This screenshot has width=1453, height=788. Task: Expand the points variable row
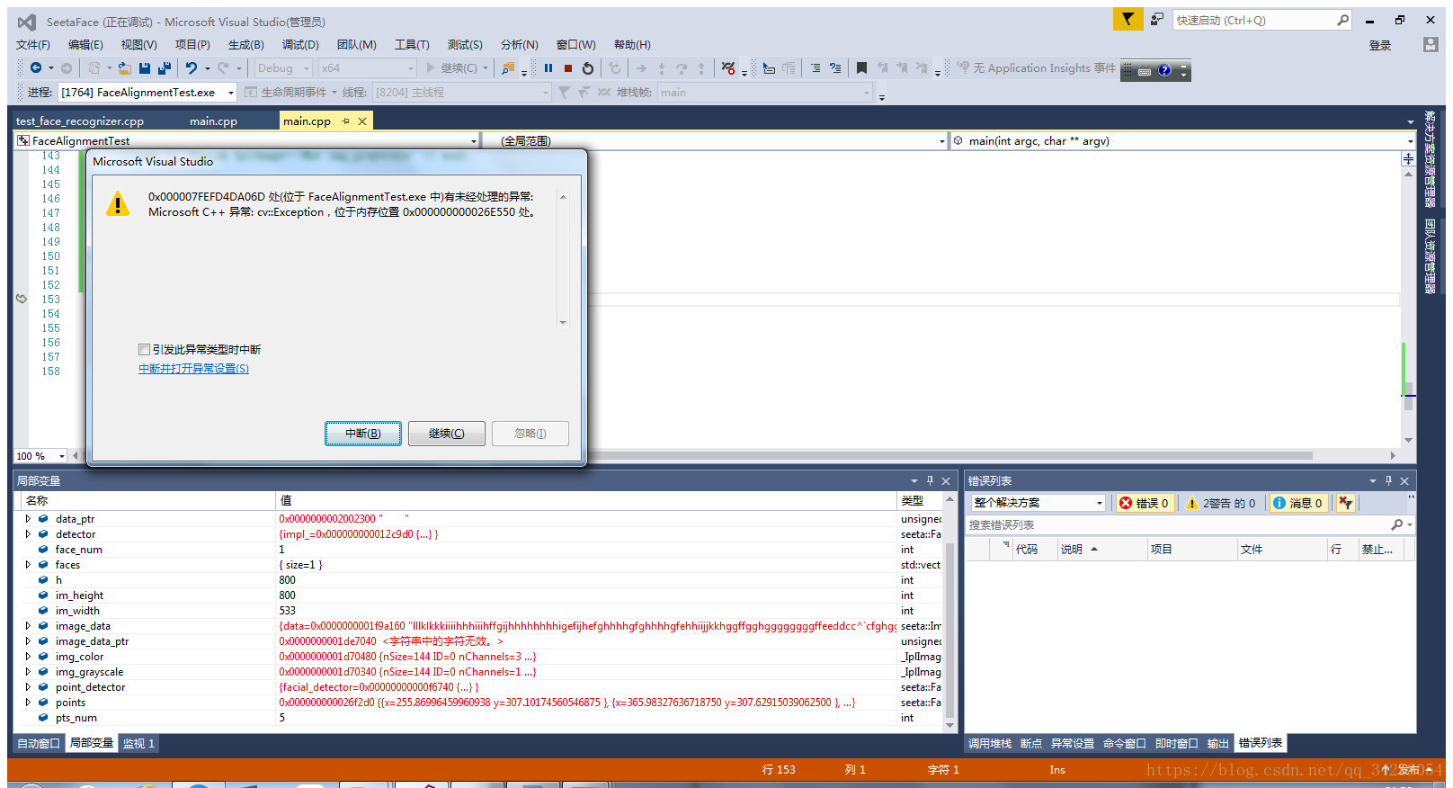point(28,703)
